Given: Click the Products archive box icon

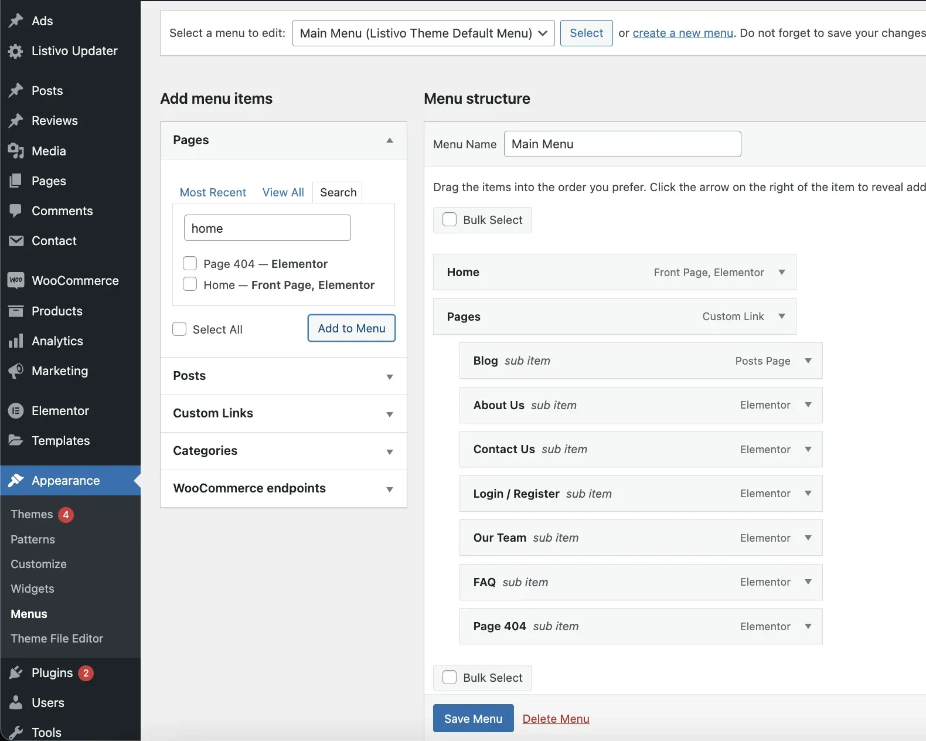Looking at the screenshot, I should coord(16,311).
